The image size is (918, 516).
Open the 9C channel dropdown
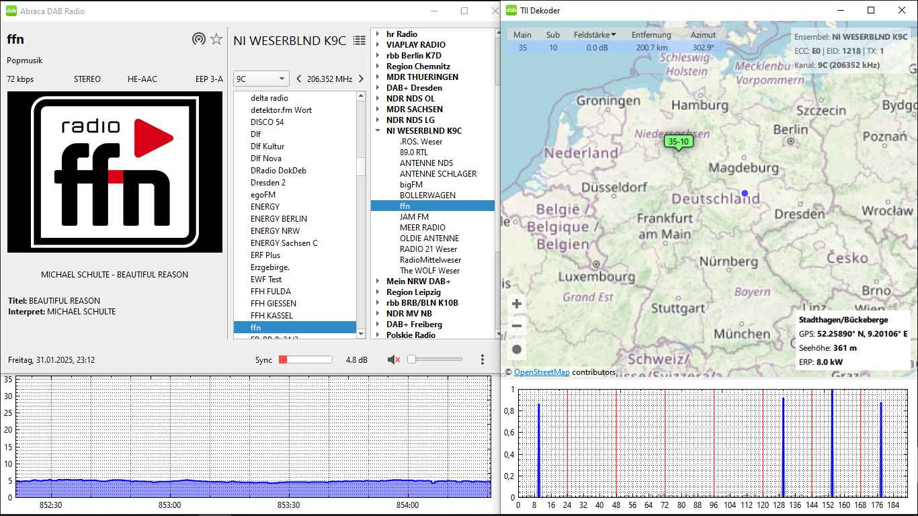click(261, 79)
